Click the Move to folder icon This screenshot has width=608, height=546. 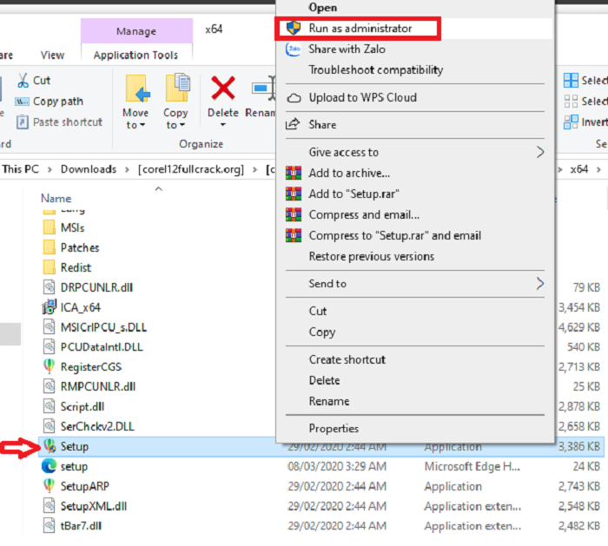(137, 89)
